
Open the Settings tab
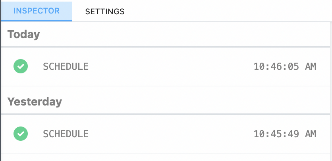click(x=105, y=11)
